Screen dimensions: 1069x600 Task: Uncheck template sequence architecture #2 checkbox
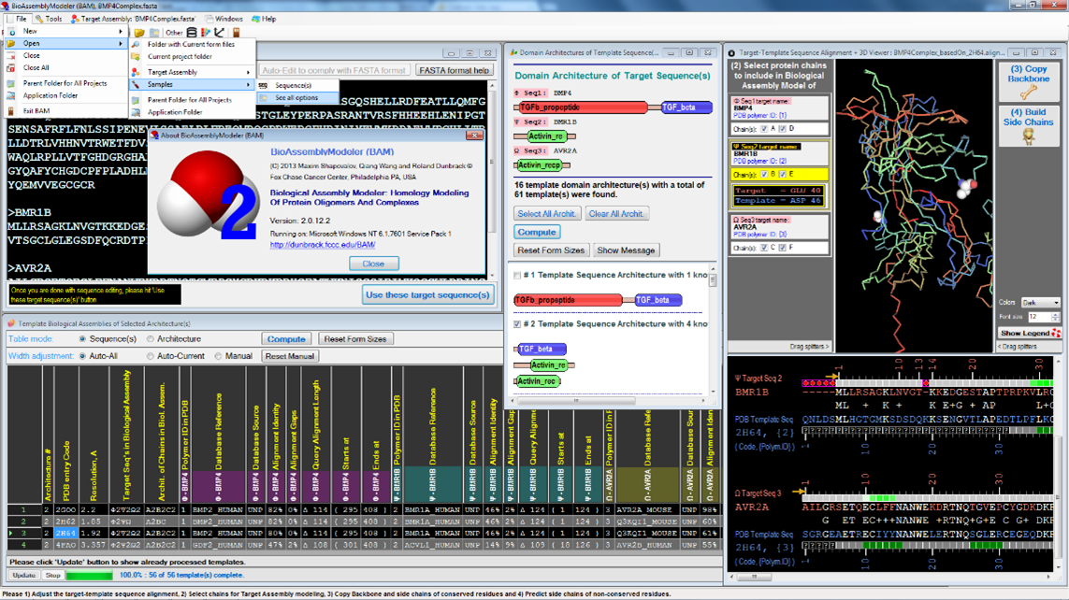coord(517,324)
